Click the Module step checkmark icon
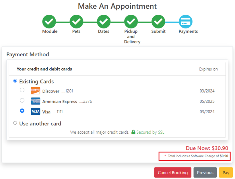This screenshot has height=179, width=235. point(49,22)
